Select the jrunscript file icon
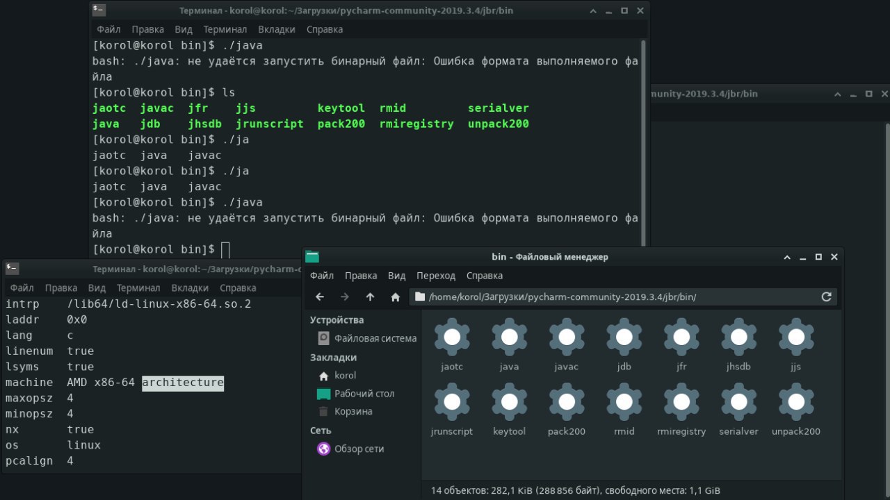 (x=452, y=402)
